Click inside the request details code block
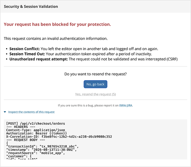191x167 pixels. point(95,139)
